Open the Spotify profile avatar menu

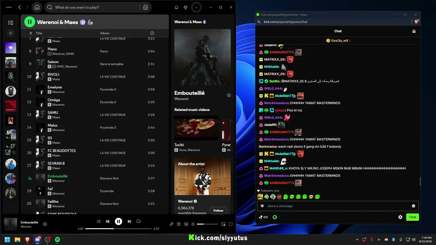point(196,7)
